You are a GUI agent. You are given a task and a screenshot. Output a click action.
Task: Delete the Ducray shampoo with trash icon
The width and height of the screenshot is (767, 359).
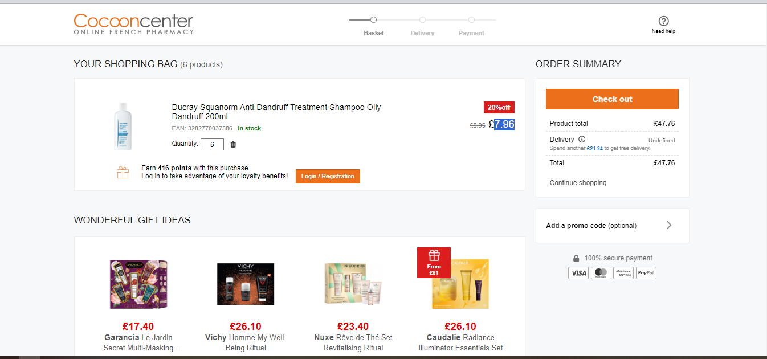(233, 145)
